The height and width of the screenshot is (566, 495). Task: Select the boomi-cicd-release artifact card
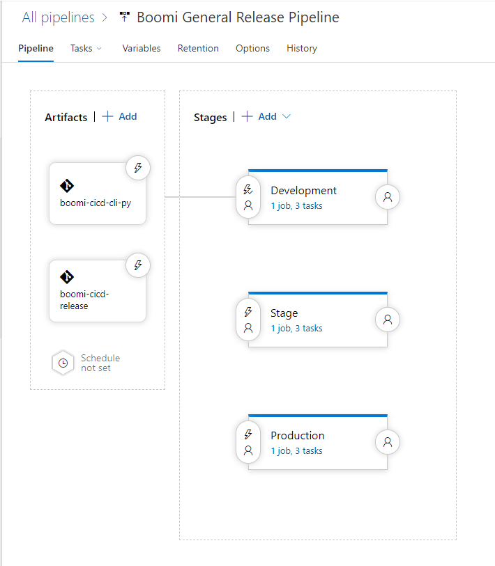pos(98,291)
